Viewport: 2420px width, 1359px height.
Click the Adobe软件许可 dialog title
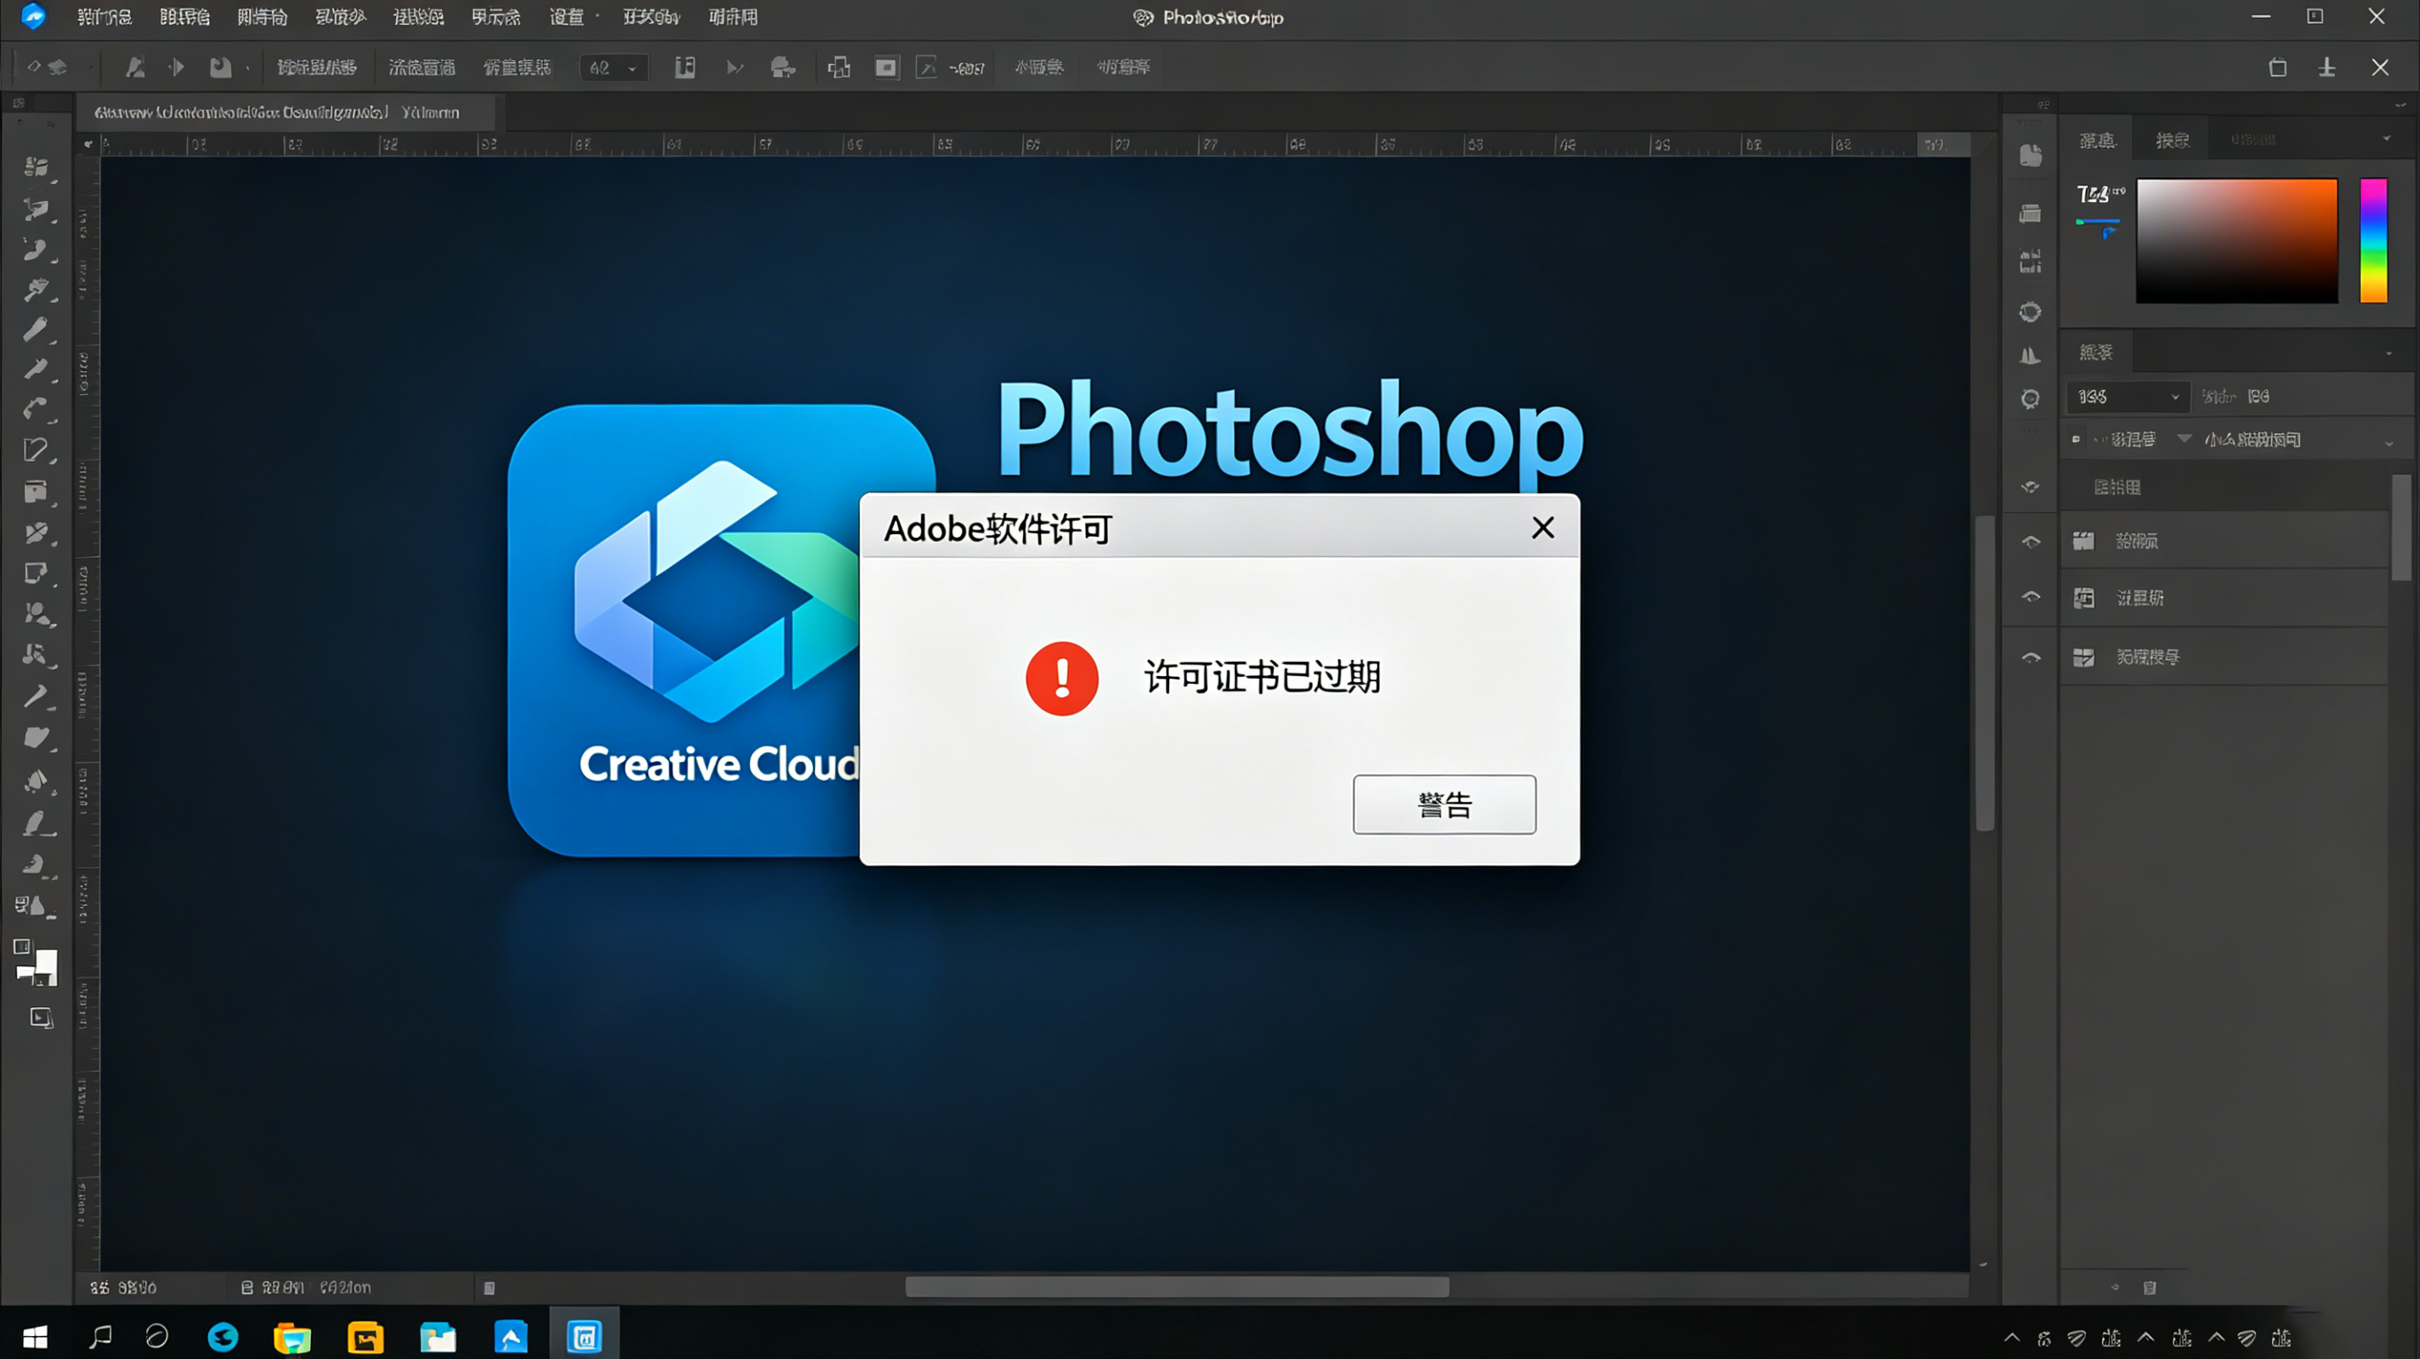tap(997, 529)
